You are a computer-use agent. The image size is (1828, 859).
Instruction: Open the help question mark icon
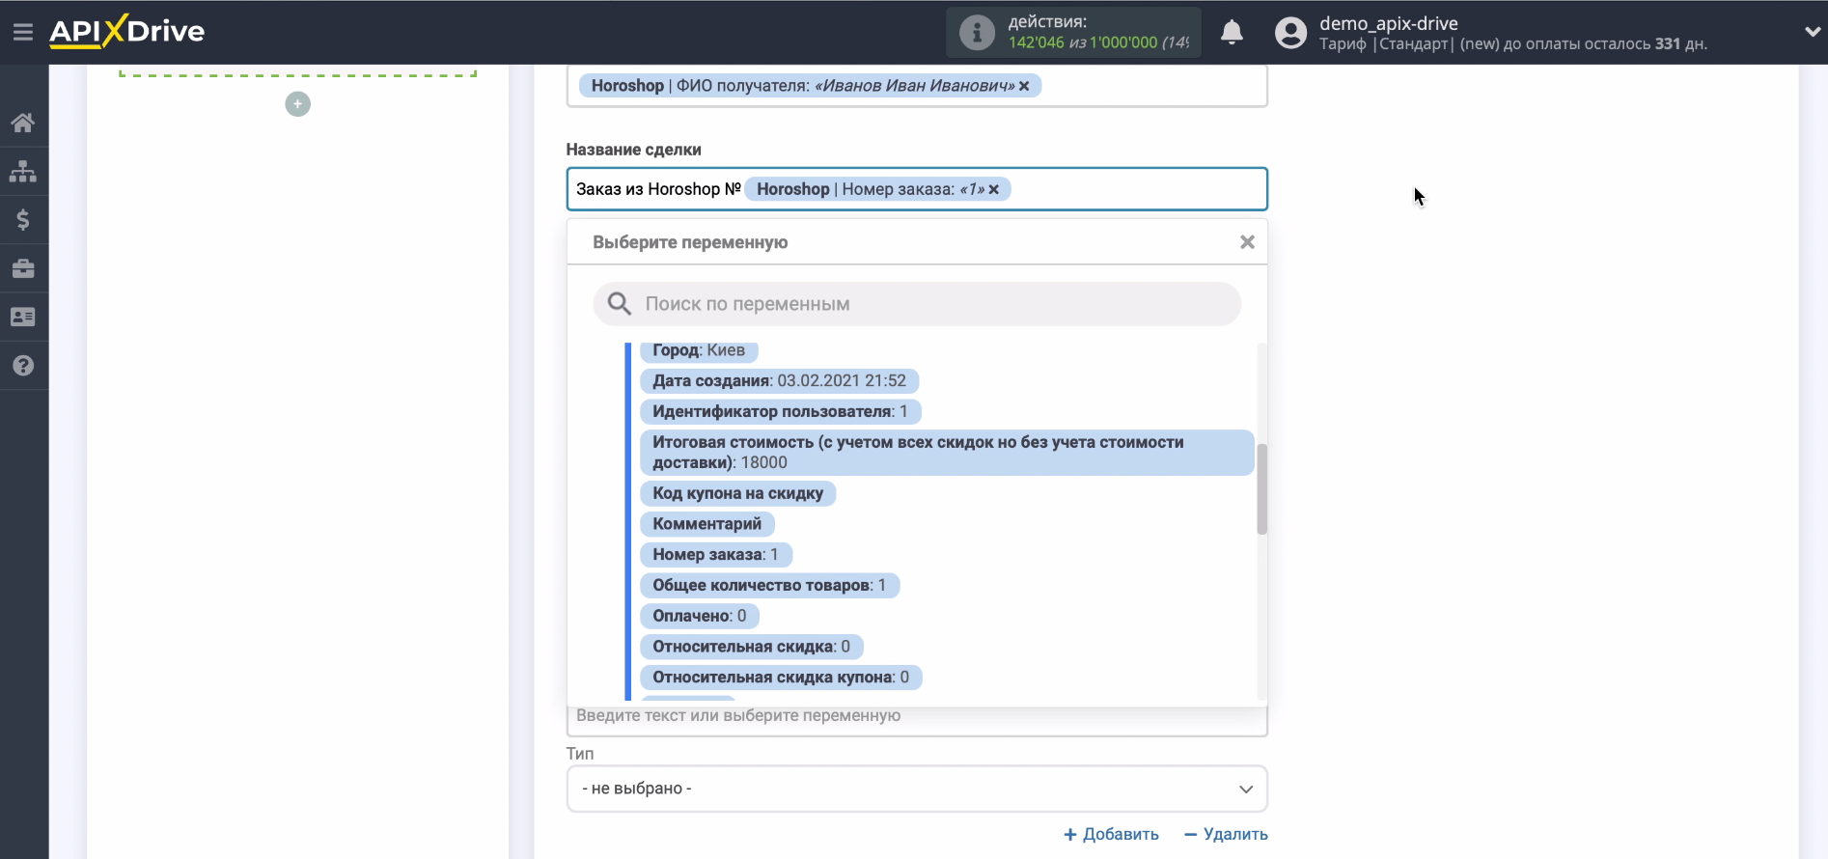(x=23, y=366)
